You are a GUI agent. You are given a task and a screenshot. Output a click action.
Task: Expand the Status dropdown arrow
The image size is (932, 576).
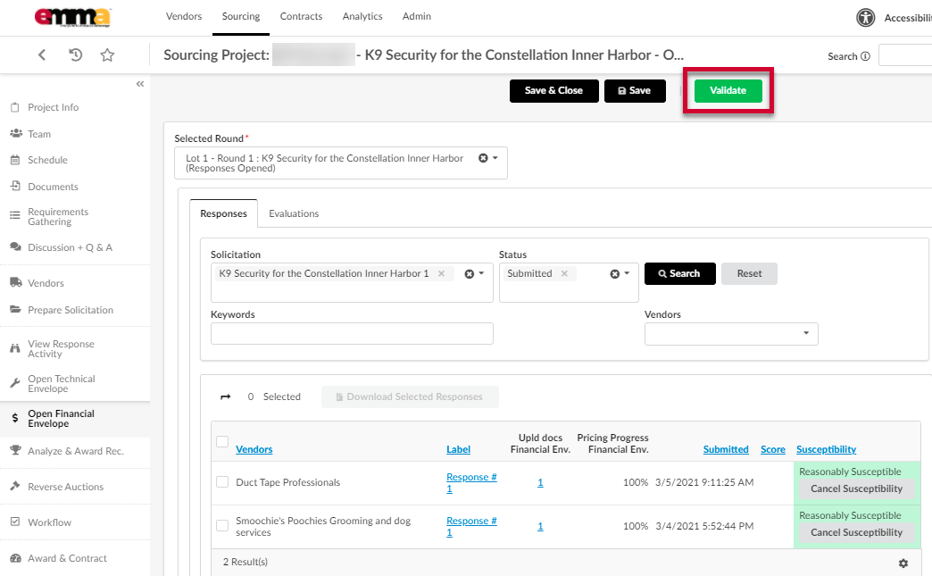pos(627,273)
